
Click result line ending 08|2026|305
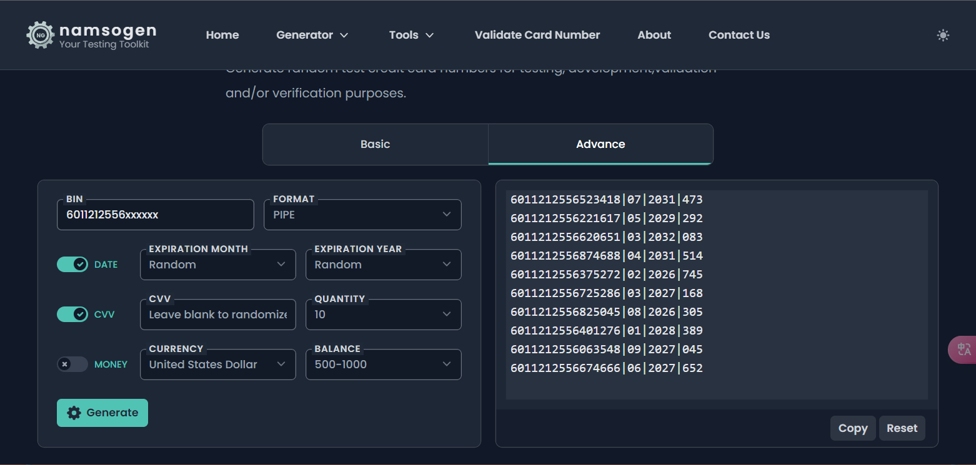pos(607,312)
